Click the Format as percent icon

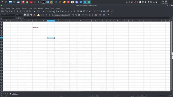[73, 15]
